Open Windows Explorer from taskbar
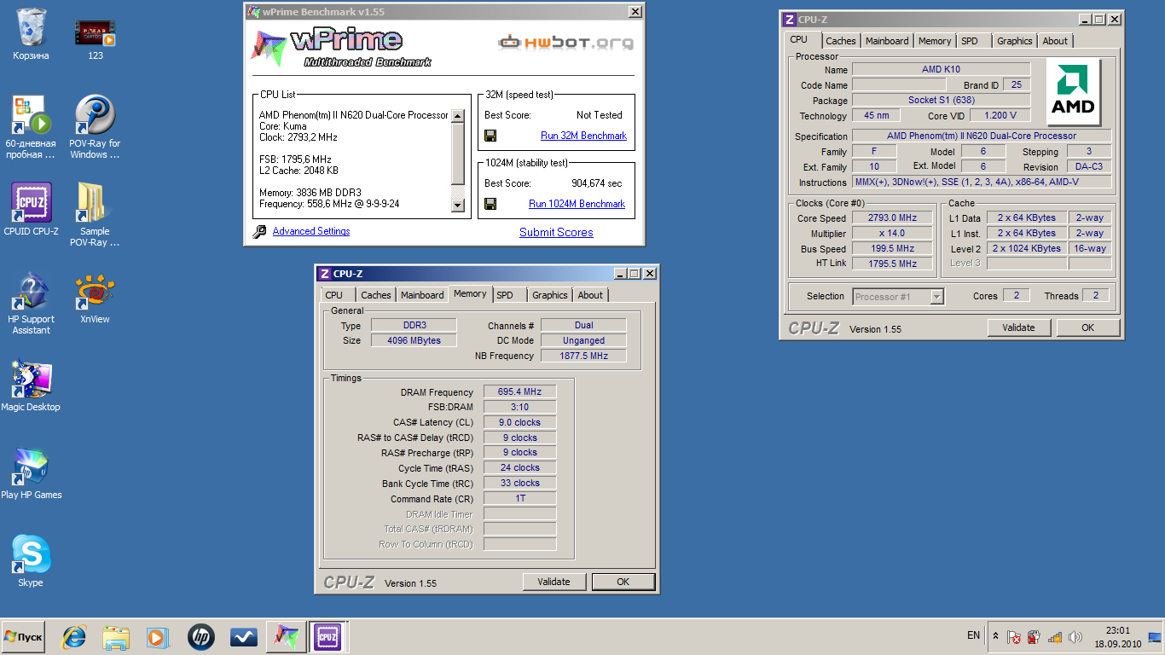The width and height of the screenshot is (1165, 655). pos(116,637)
